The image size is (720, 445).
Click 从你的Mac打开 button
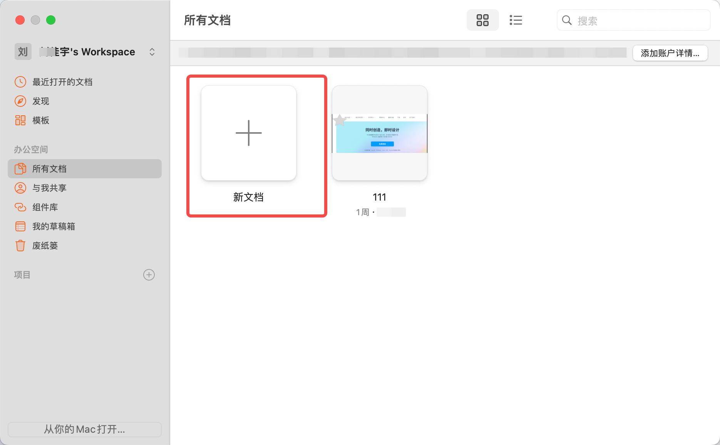[x=85, y=429]
